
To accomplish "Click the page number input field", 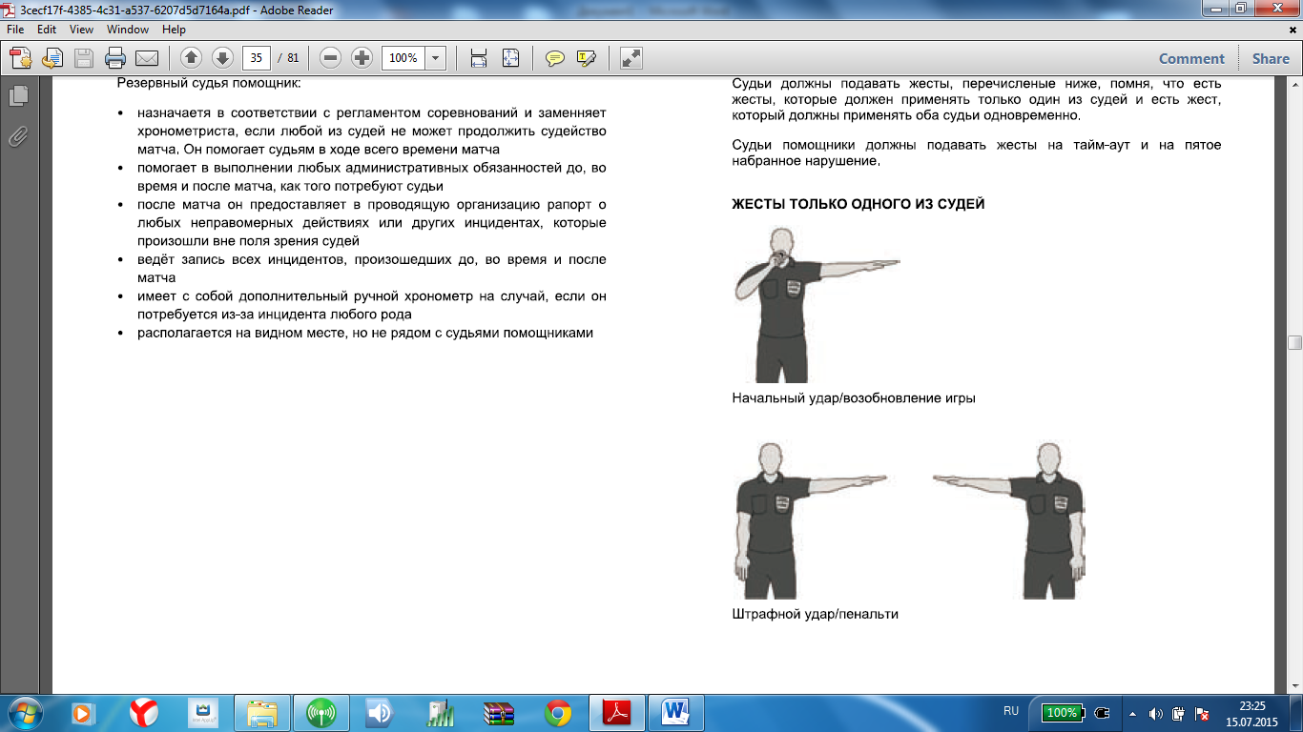I will (256, 58).
